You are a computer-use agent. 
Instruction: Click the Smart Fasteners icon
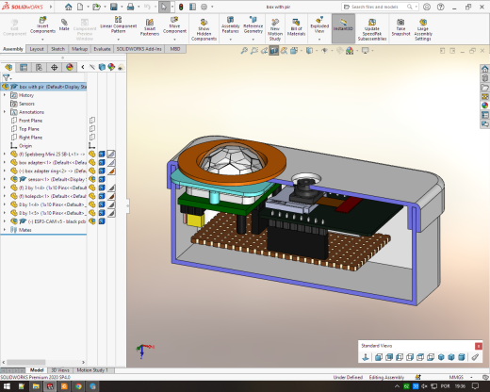(x=150, y=27)
